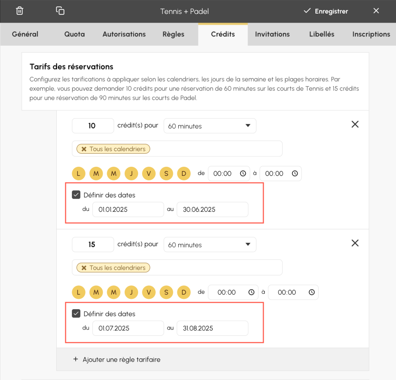This screenshot has height=380, width=396.
Task: Open clock picker of first rule end time
Action: point(295,174)
